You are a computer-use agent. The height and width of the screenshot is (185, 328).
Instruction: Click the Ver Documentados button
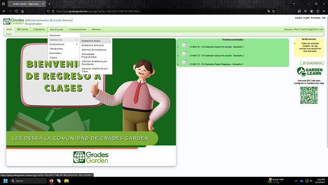[x=312, y=63]
